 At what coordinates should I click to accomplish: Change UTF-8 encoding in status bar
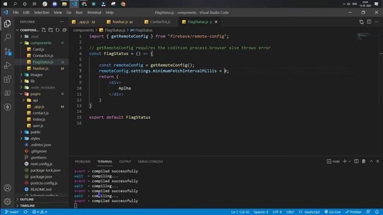click(x=277, y=212)
